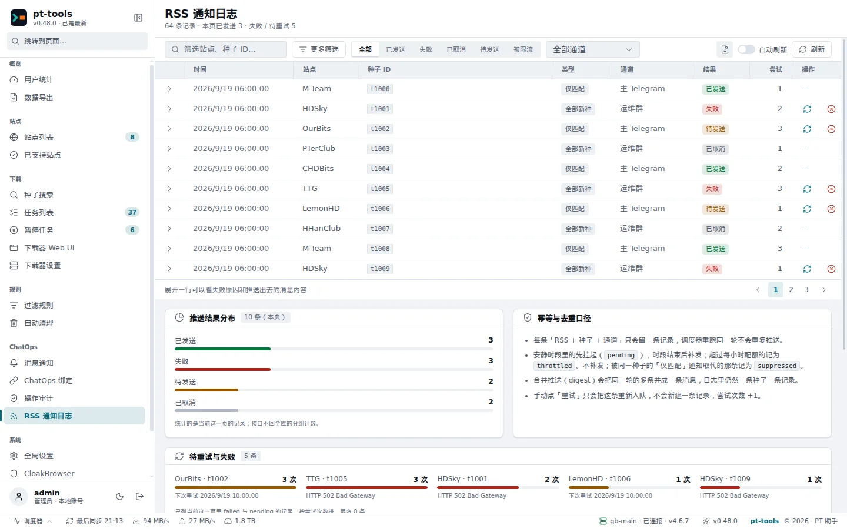Open 更多筛选 filters

click(319, 49)
